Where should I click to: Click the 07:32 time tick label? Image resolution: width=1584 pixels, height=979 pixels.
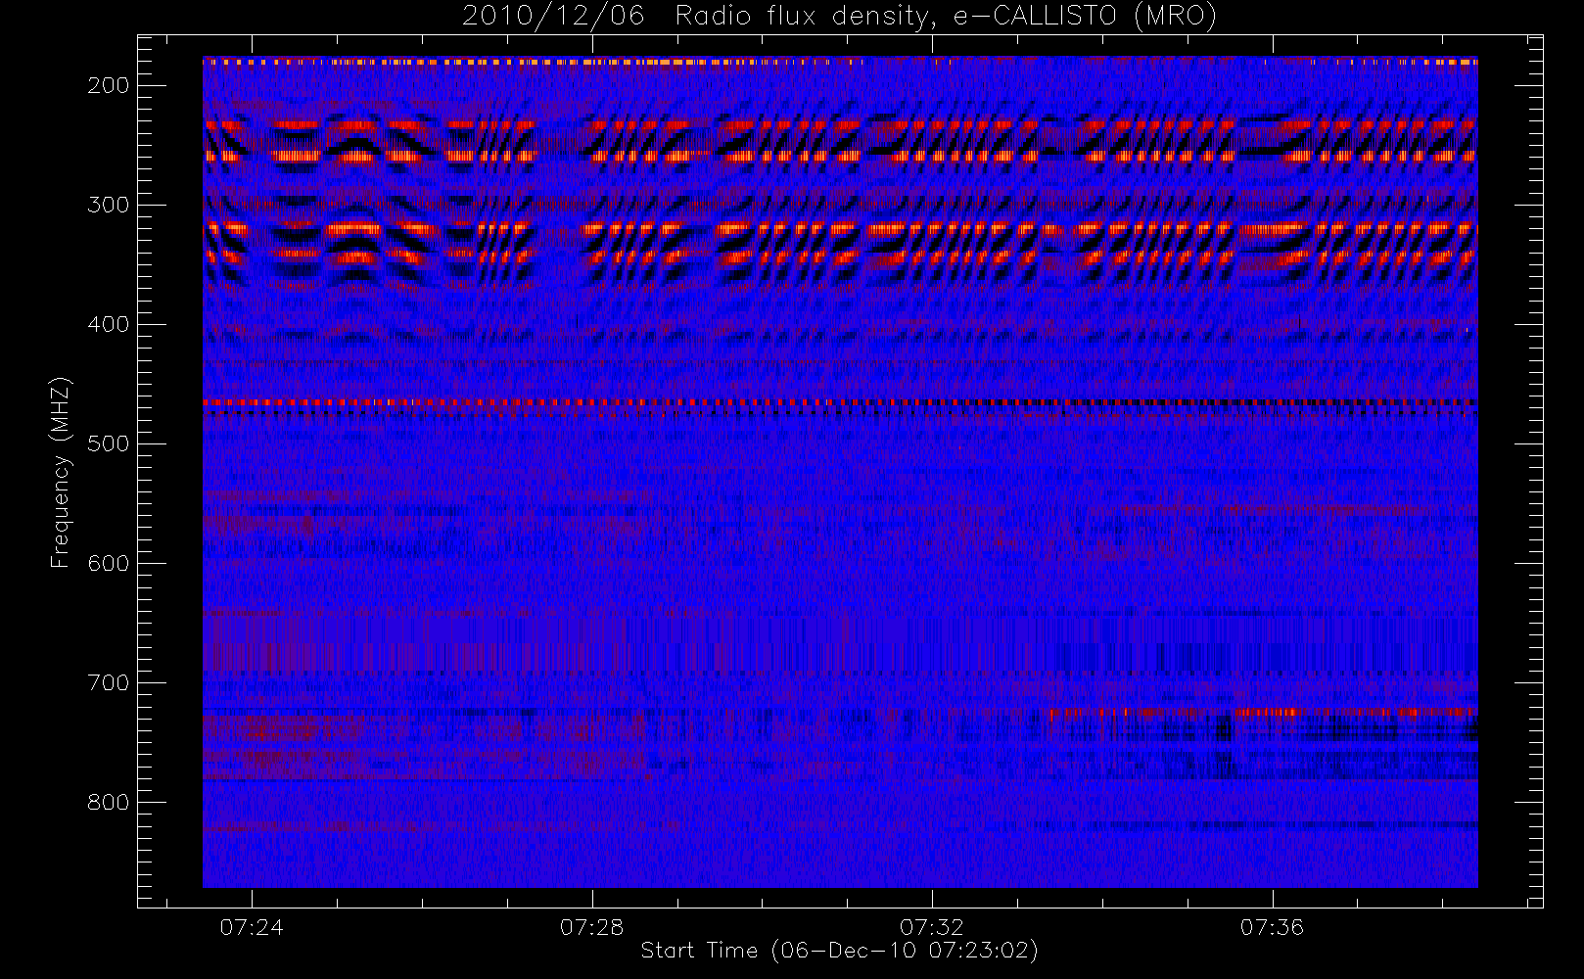(x=932, y=927)
